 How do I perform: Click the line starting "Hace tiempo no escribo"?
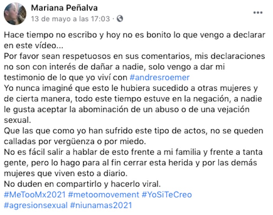[x=135, y=35]
